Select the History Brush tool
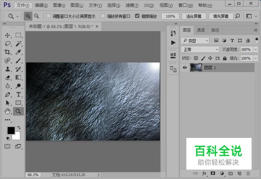261x179 pixels. 18,69
